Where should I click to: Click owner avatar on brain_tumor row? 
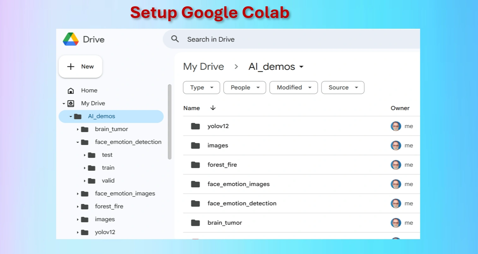click(x=396, y=223)
